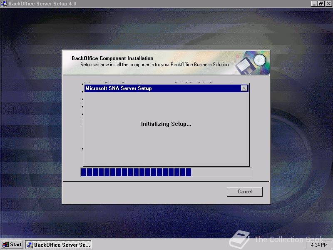The width and height of the screenshot is (333, 250).
Task: Click the Microsoft SNA Server Setup title bar
Action: tap(166, 88)
